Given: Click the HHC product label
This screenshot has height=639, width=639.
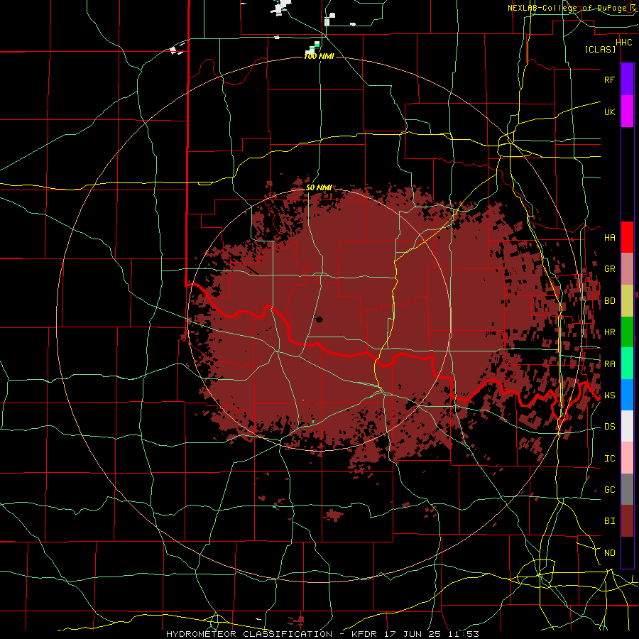Looking at the screenshot, I should 623,43.
